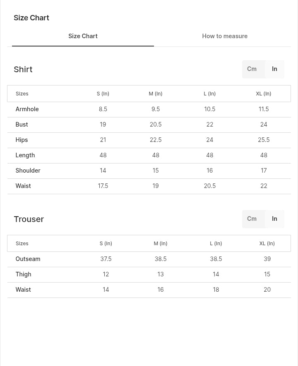This screenshot has height=366, width=298.
Task: Click the Hips XL value 25.5
Action: point(264,140)
